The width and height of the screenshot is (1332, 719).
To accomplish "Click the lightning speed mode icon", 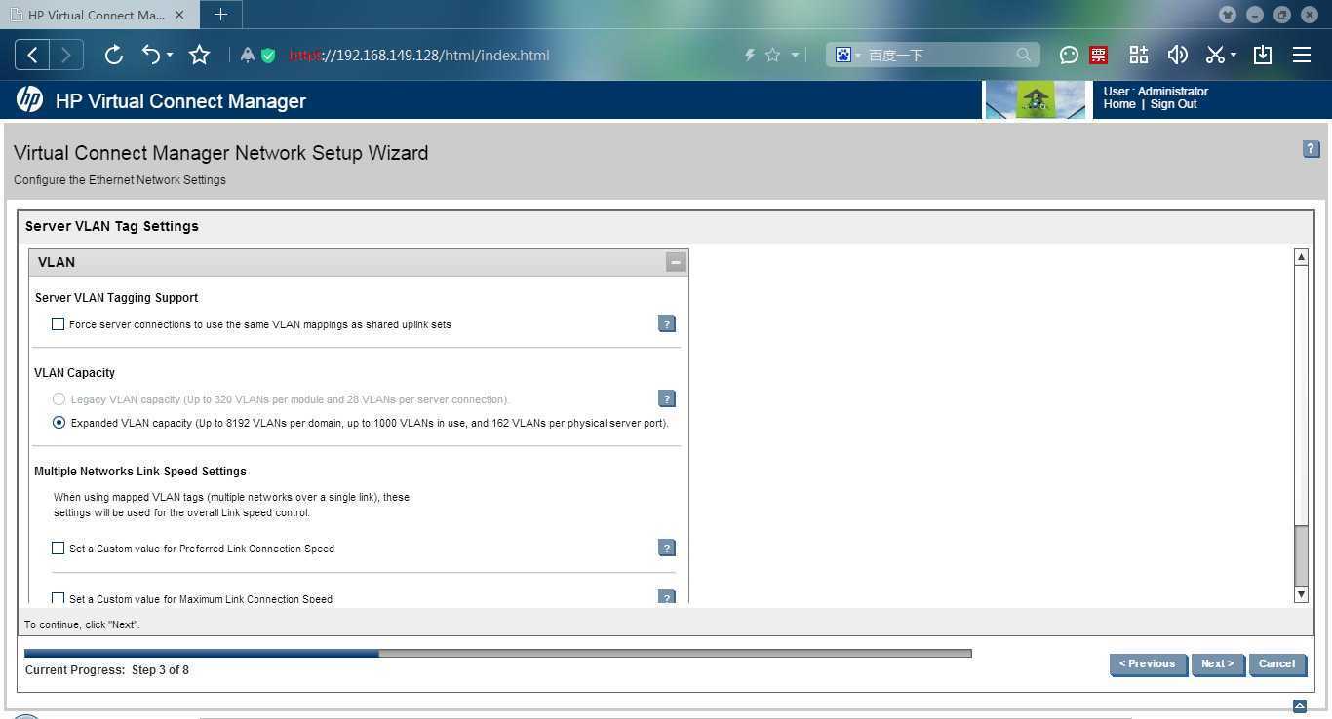I will point(750,56).
